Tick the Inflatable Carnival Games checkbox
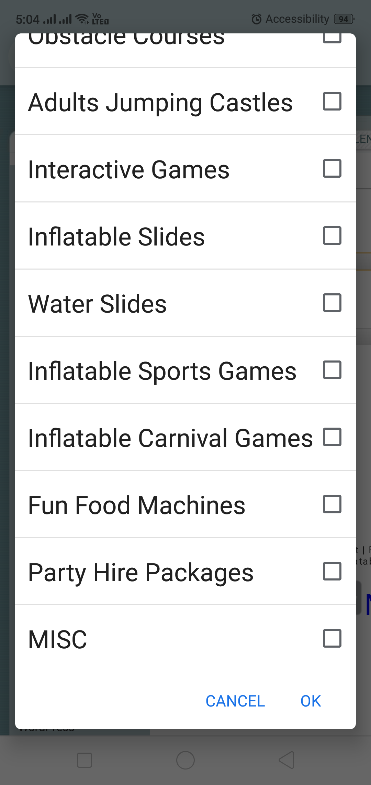371x785 pixels. point(332,437)
